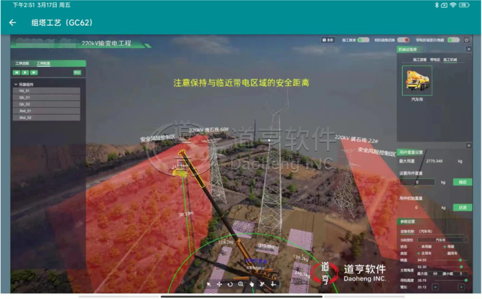Toggle the 施工推演 switch

click(363, 40)
